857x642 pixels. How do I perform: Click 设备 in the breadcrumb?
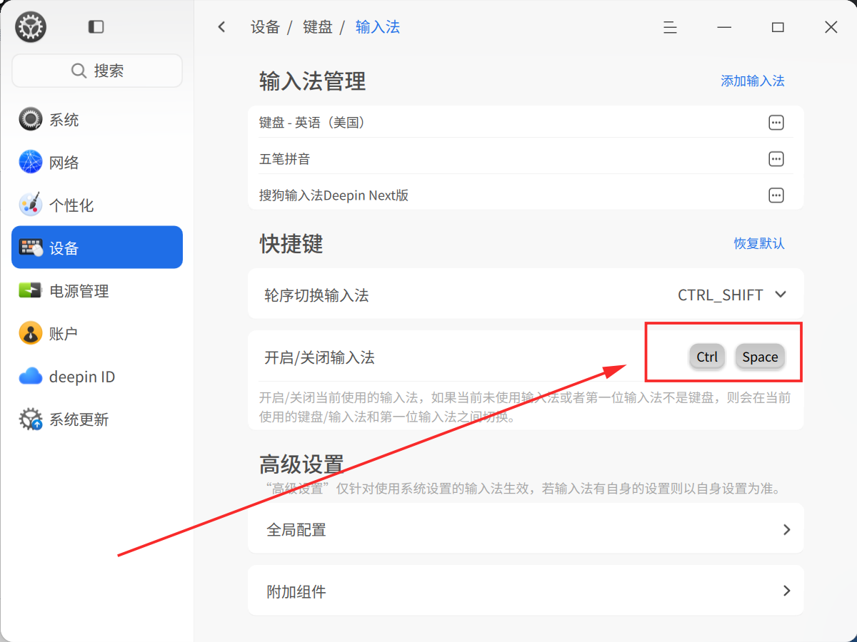[x=265, y=27]
